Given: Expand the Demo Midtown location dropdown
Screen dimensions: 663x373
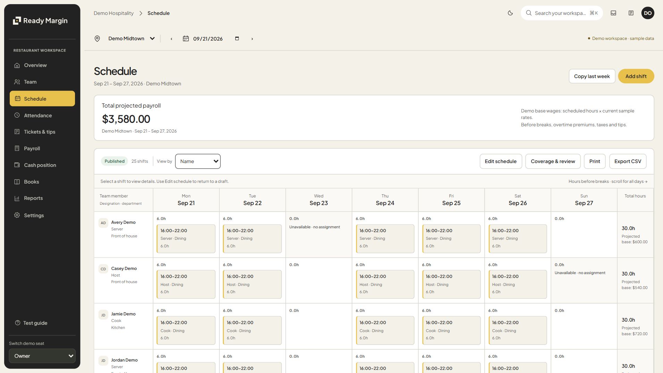Looking at the screenshot, I should (x=131, y=39).
